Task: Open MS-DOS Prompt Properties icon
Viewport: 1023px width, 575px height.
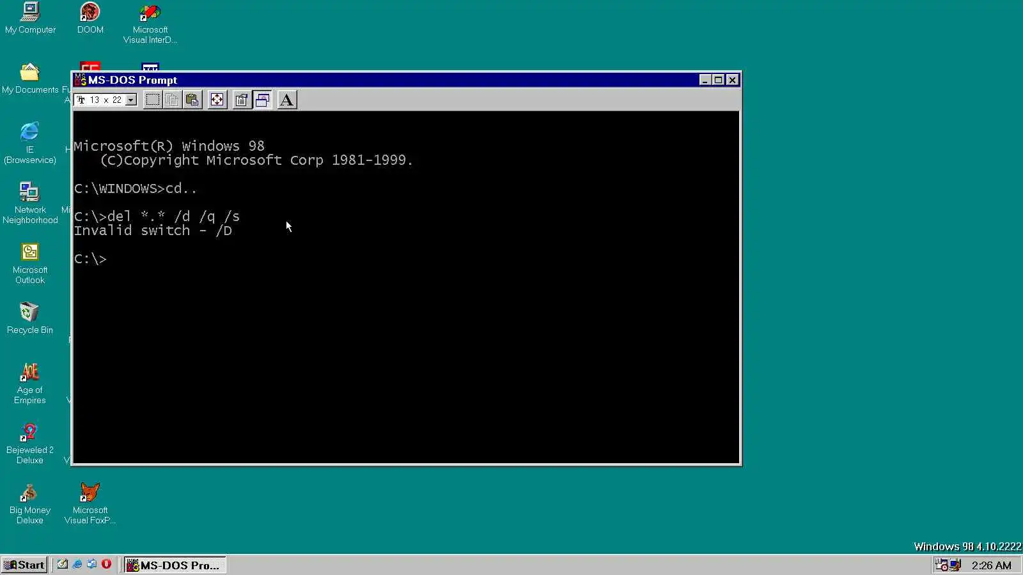Action: [x=242, y=100]
